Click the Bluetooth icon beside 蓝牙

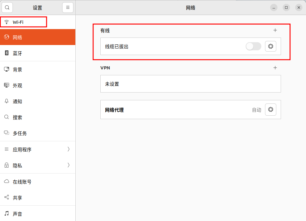pyautogui.click(x=7, y=53)
